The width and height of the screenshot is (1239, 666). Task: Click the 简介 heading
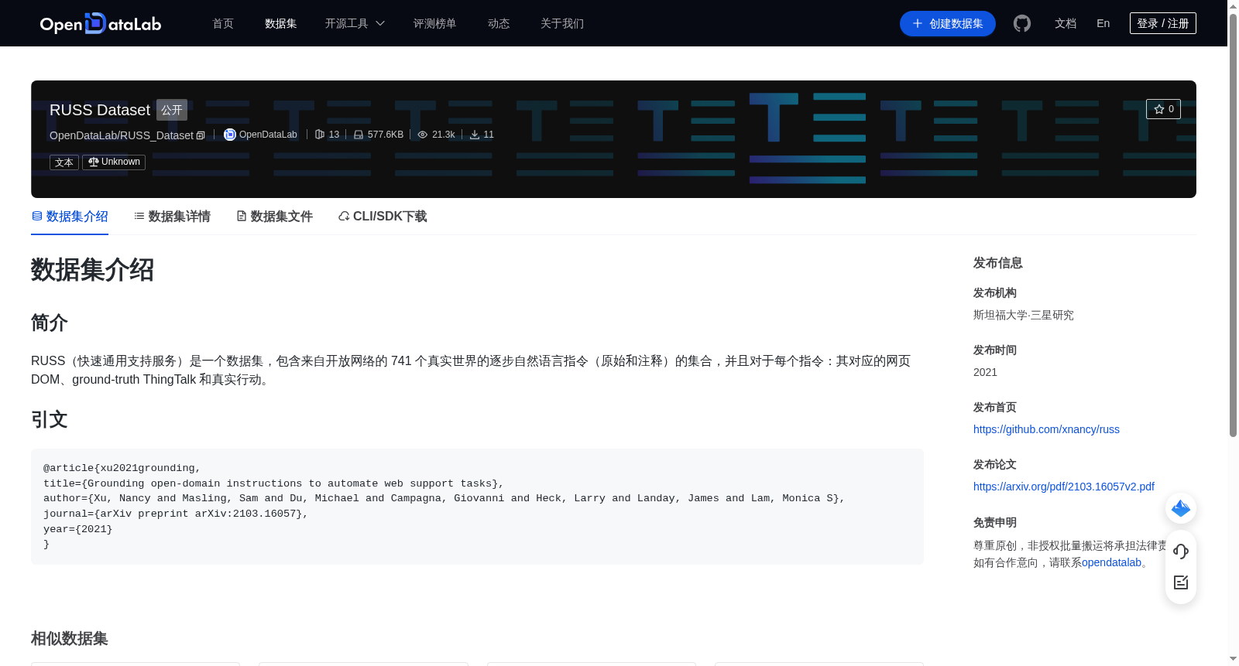pyautogui.click(x=50, y=323)
